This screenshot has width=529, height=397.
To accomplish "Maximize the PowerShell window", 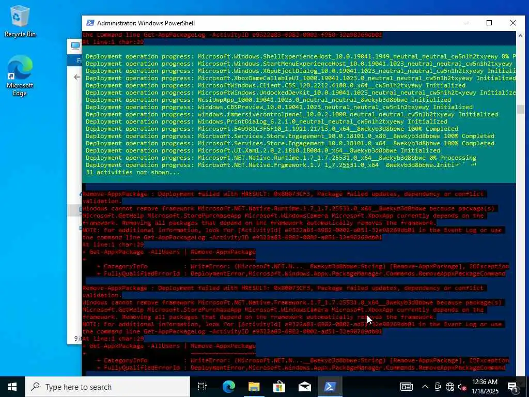I will (x=489, y=23).
